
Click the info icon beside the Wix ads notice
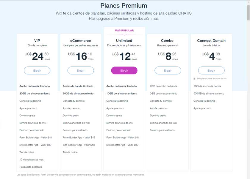195,79
